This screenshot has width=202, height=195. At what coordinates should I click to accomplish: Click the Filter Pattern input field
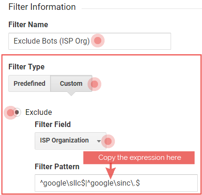tap(116, 183)
